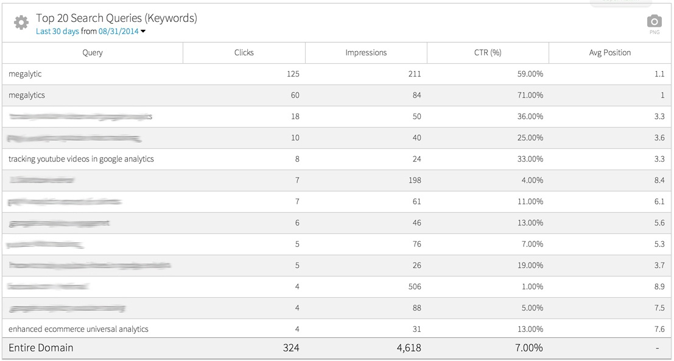
Task: Sort table by Clicks column header
Action: 244,53
